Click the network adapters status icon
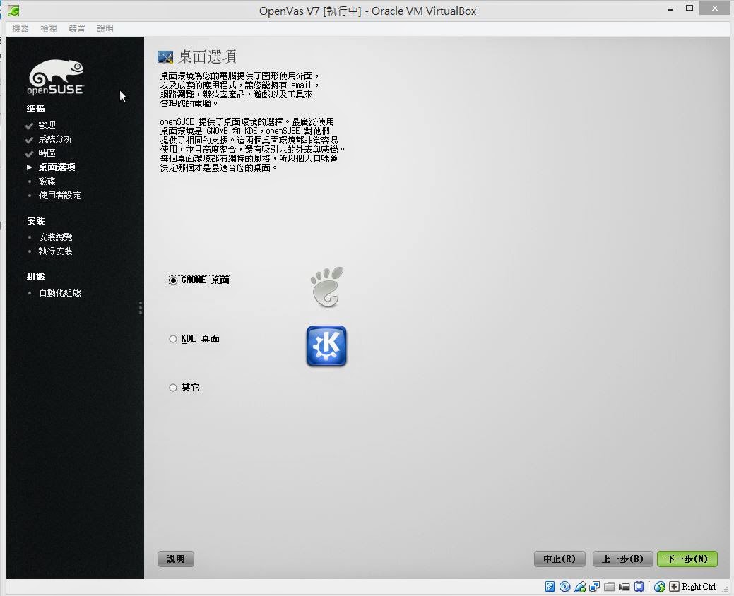 595,587
